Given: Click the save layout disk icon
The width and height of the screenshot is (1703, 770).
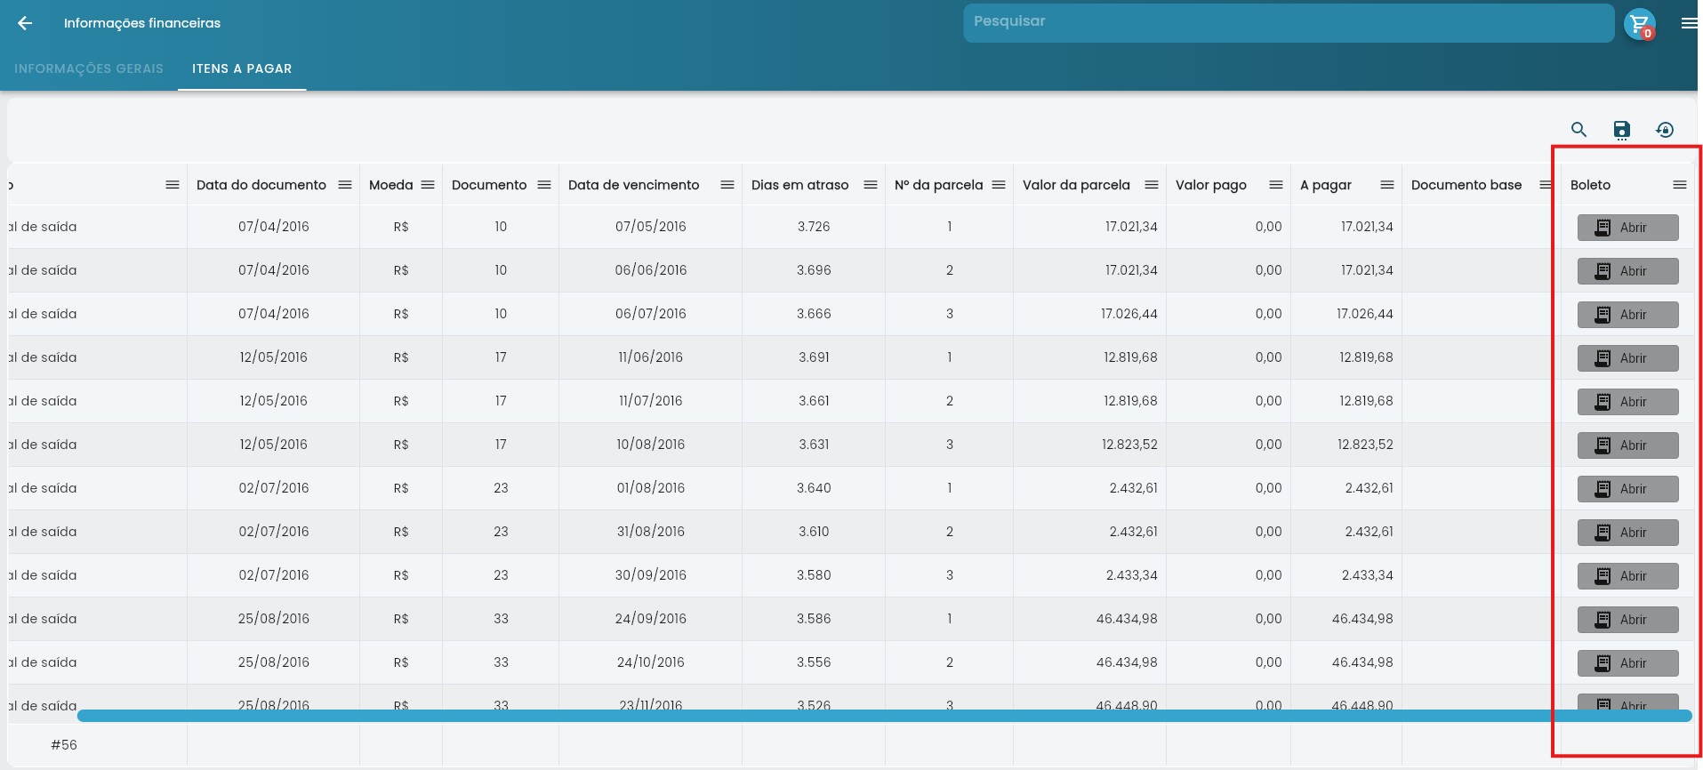Looking at the screenshot, I should 1622,130.
